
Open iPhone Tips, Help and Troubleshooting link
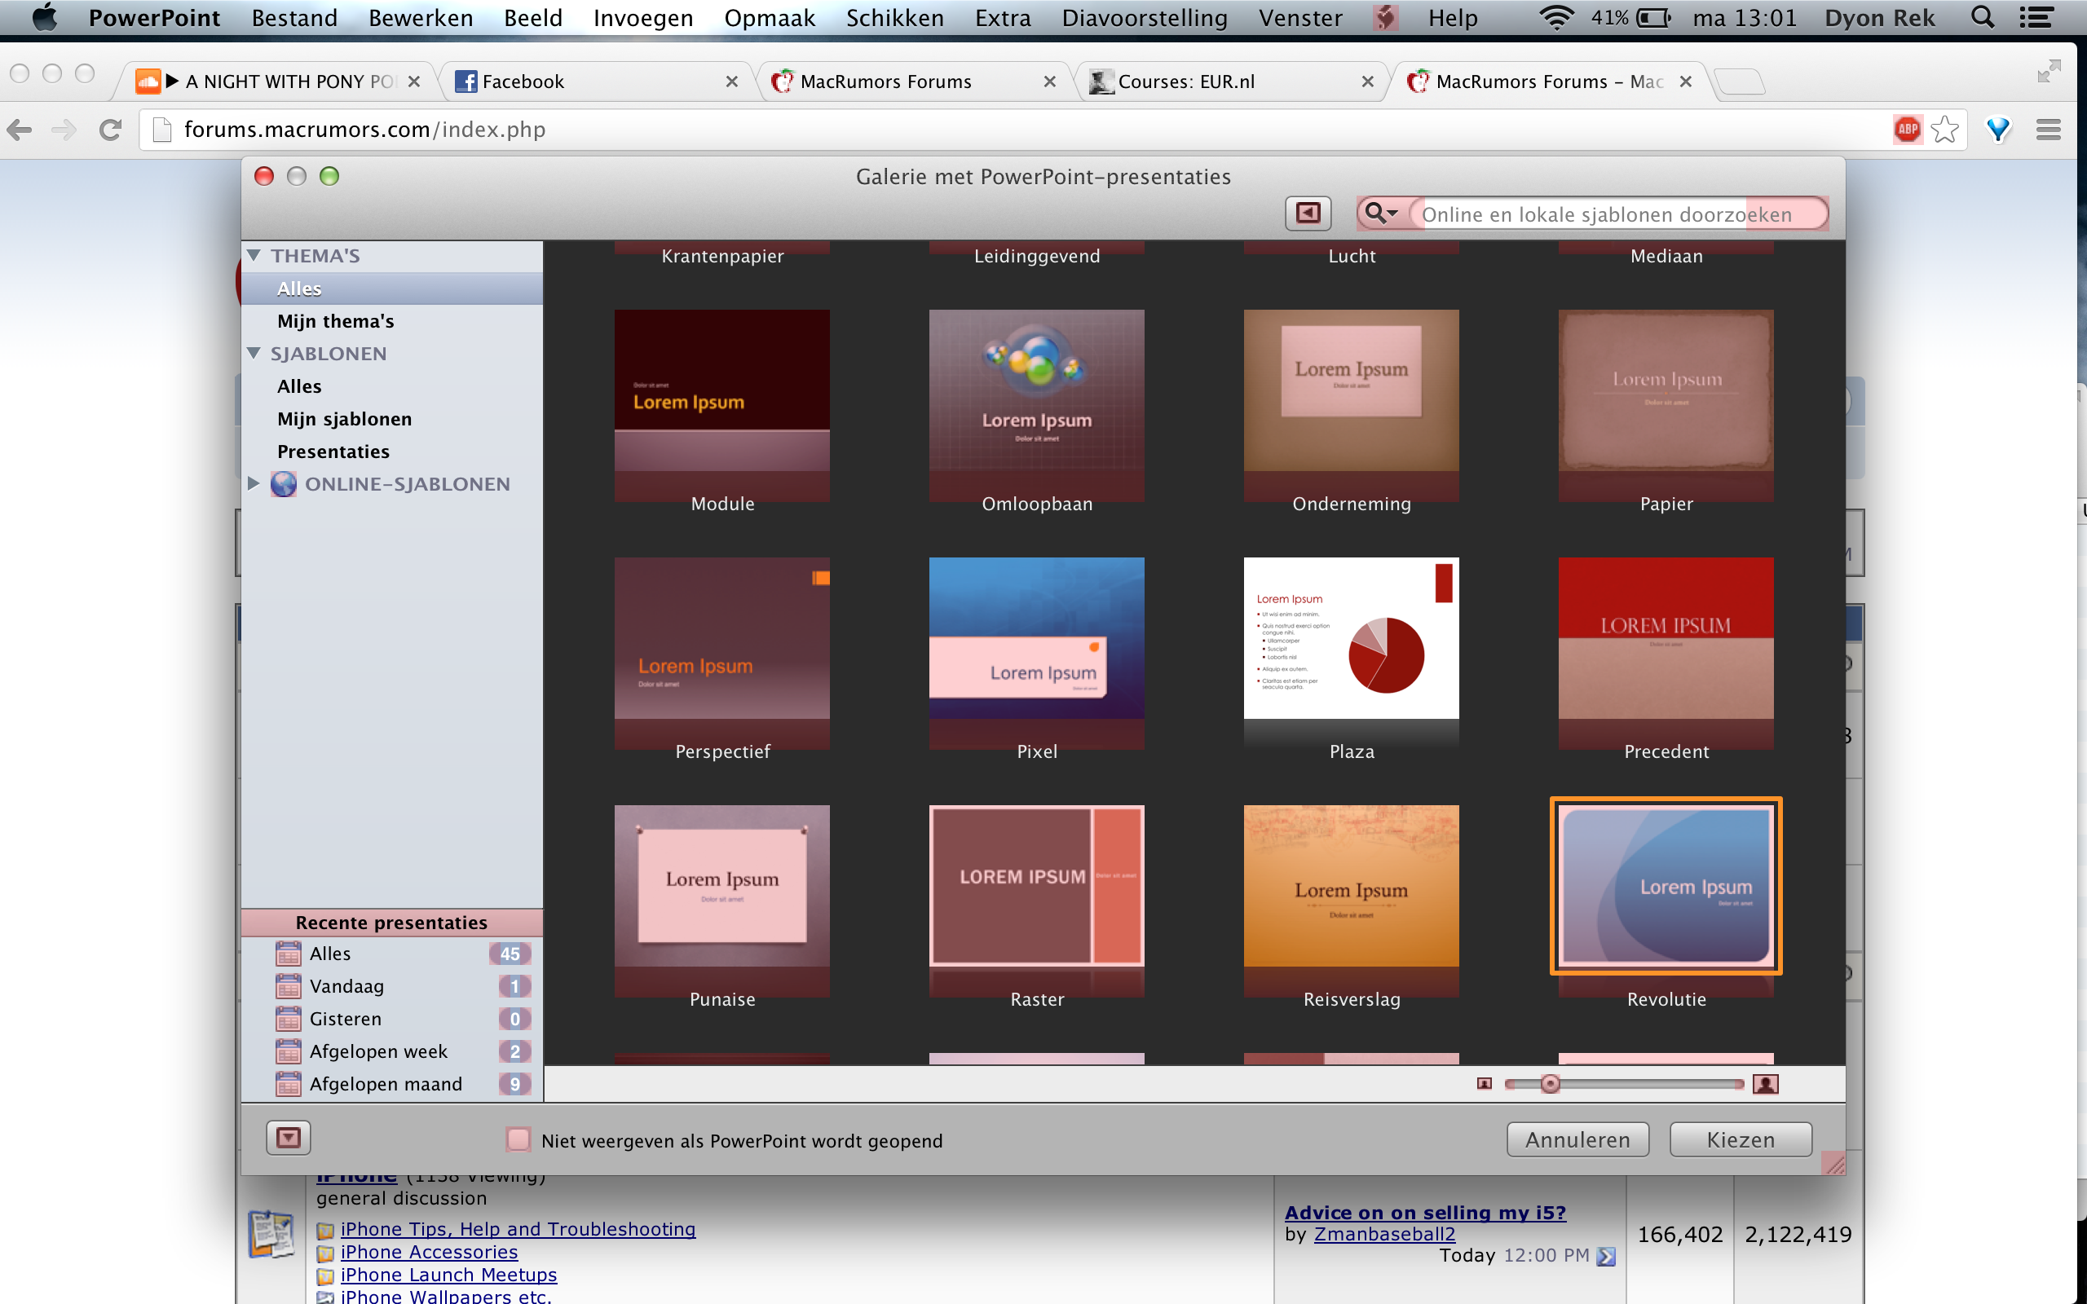point(518,1229)
